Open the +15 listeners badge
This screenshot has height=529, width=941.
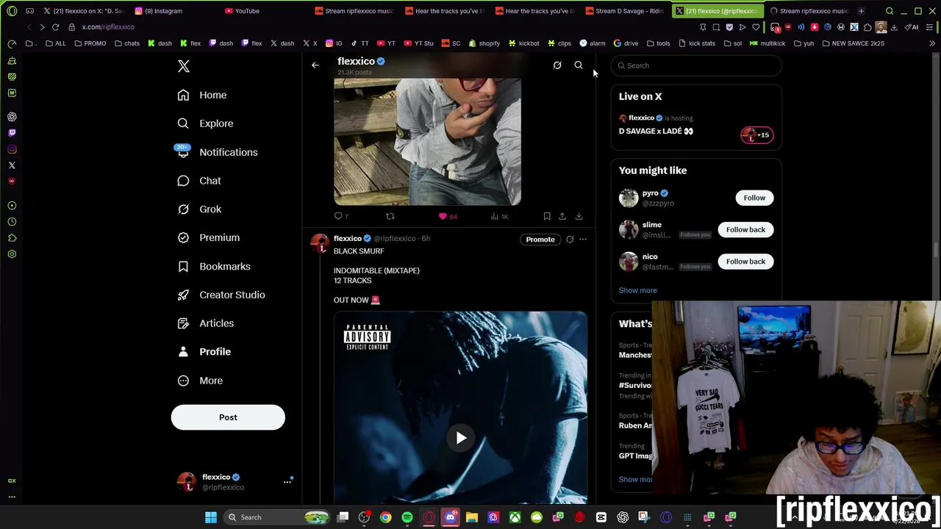(x=756, y=135)
